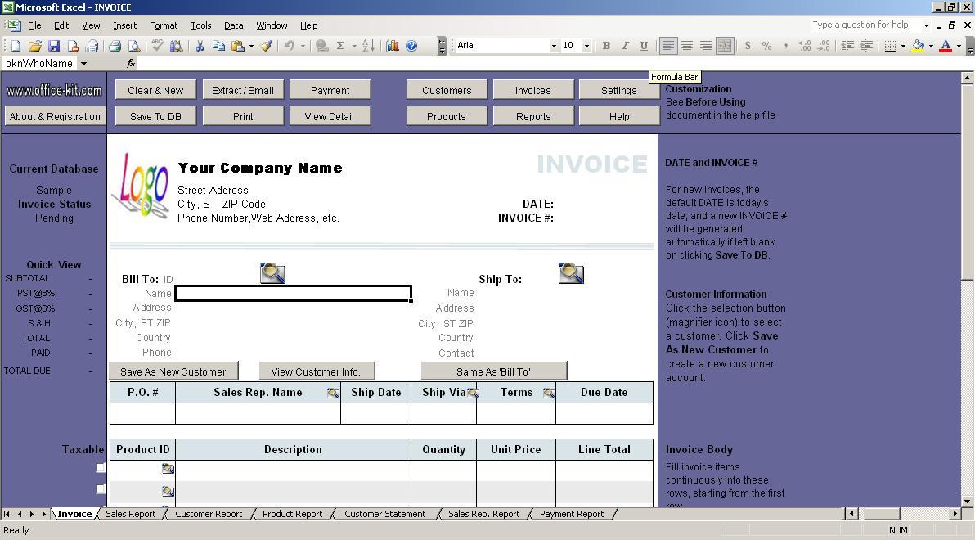Open the first Product ID picker icon
Viewport: 975px width, 540px height.
click(168, 467)
